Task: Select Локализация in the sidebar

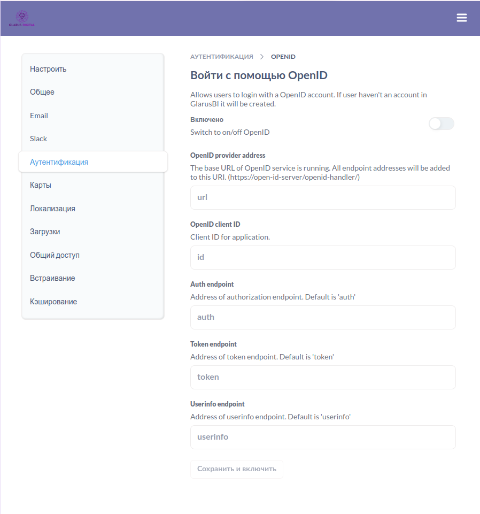Action: tap(53, 208)
